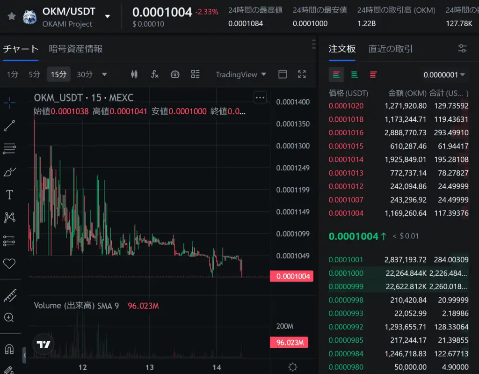This screenshot has width=479, height=374.
Task: Select the Text annotation tool
Action: 9,195
